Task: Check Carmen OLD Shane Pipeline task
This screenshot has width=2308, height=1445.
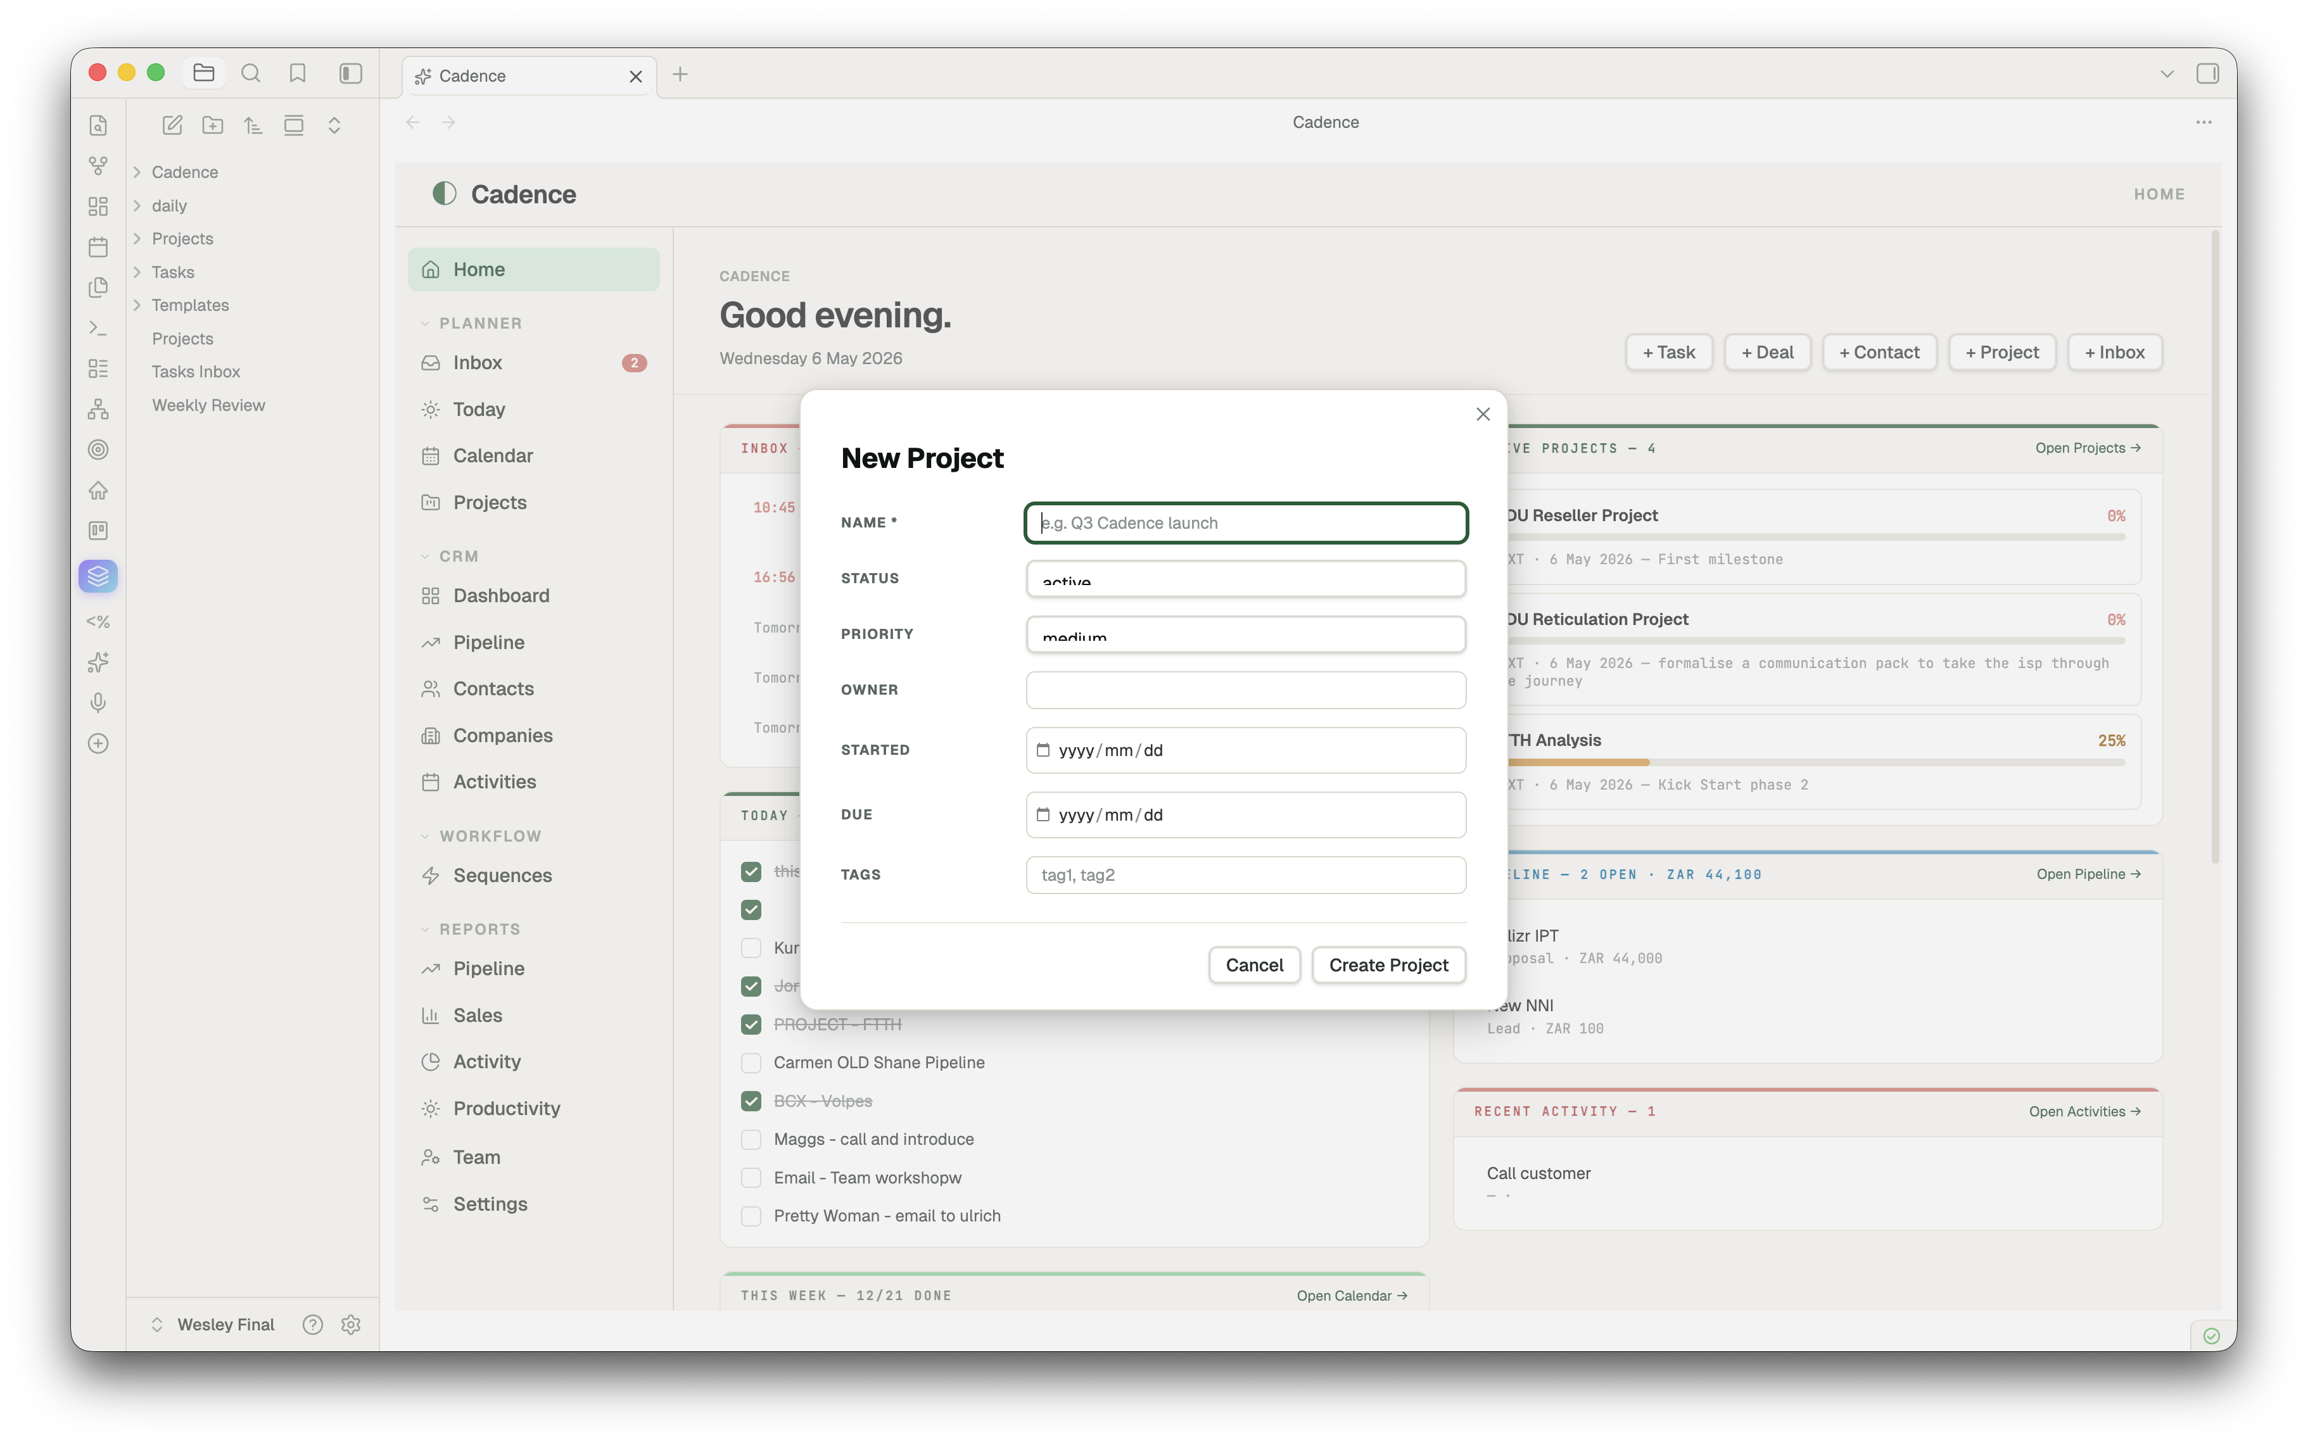Action: (x=751, y=1063)
